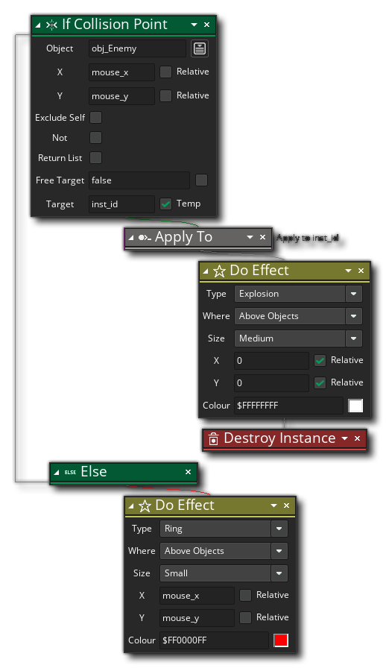
Task: Open Apply To options dropdown arrow
Action: (x=250, y=237)
